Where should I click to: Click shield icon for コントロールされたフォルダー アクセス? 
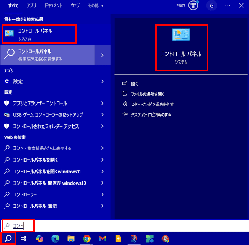7,126
